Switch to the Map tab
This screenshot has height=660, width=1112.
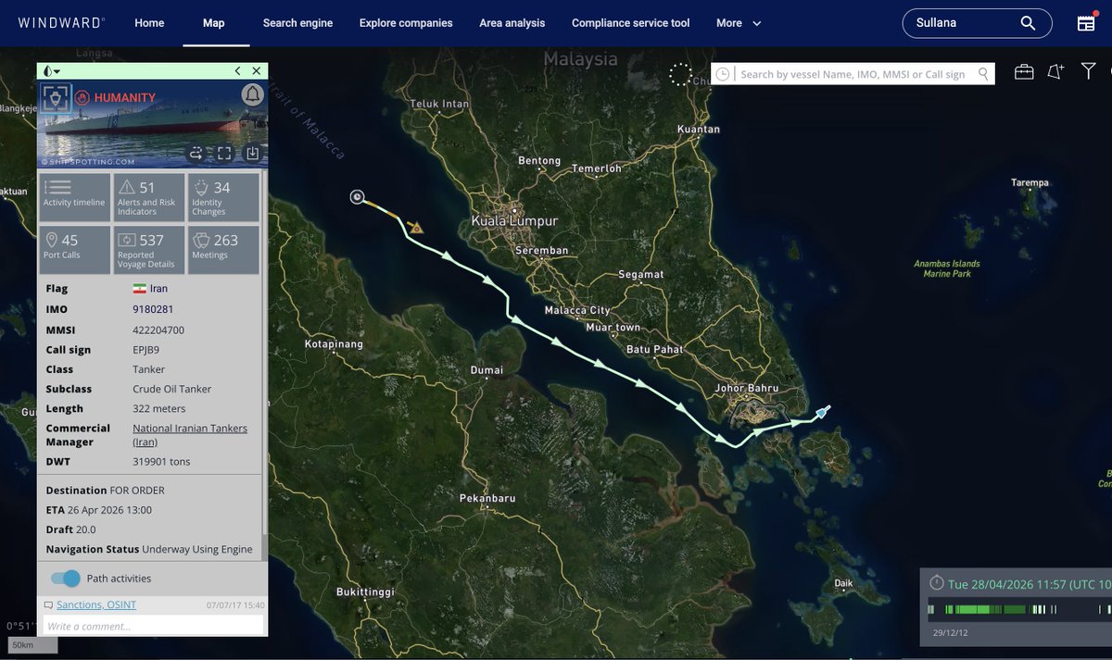tap(214, 23)
